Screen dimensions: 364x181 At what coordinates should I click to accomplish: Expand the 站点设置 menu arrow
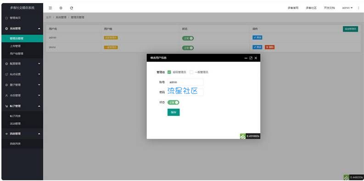pyautogui.click(x=39, y=74)
